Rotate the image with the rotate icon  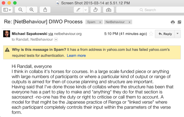96,10
